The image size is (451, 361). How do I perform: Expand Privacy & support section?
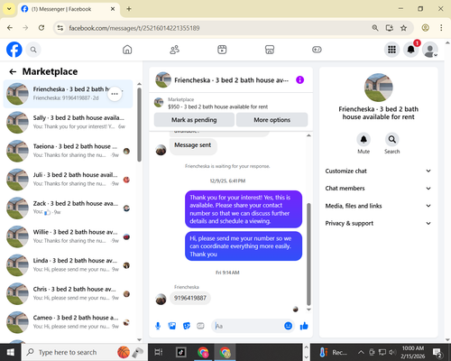pyautogui.click(x=378, y=223)
